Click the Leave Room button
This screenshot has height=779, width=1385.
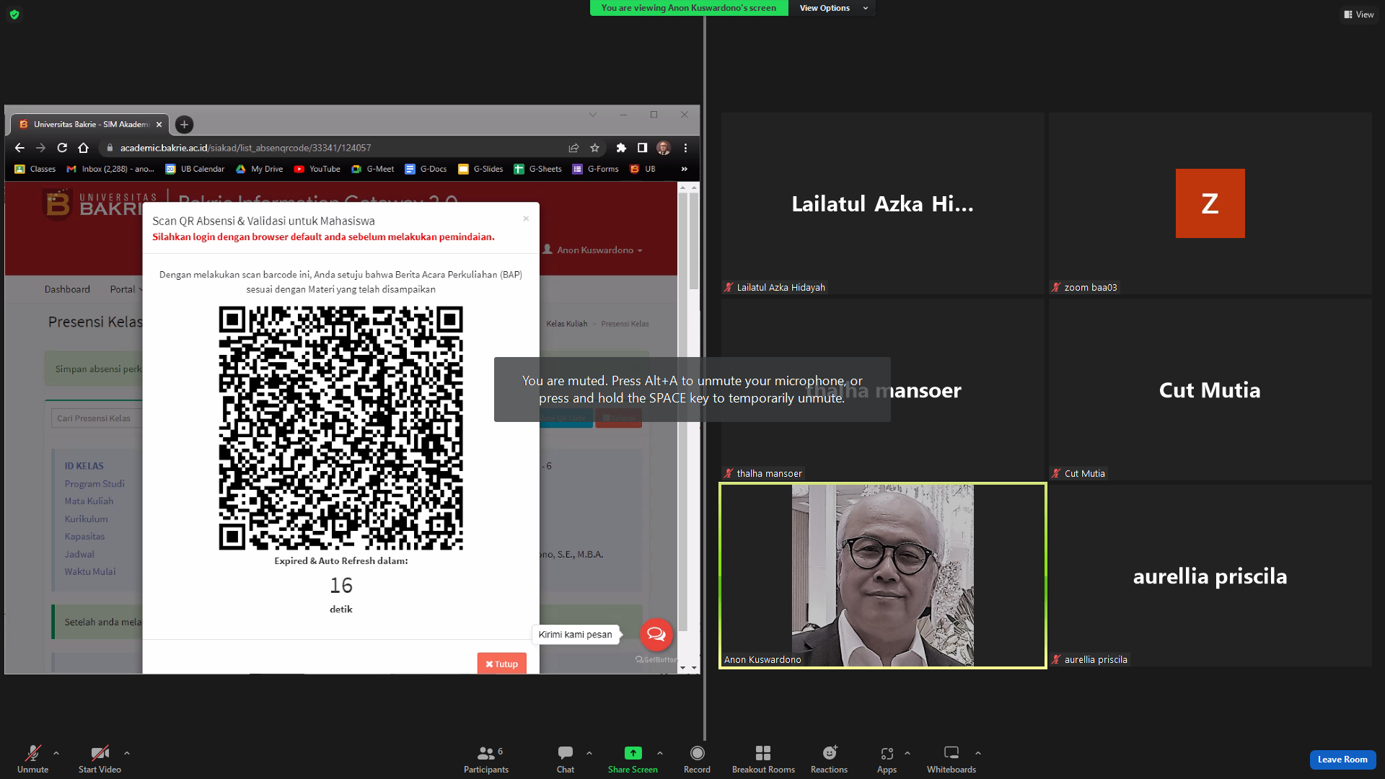click(1342, 760)
